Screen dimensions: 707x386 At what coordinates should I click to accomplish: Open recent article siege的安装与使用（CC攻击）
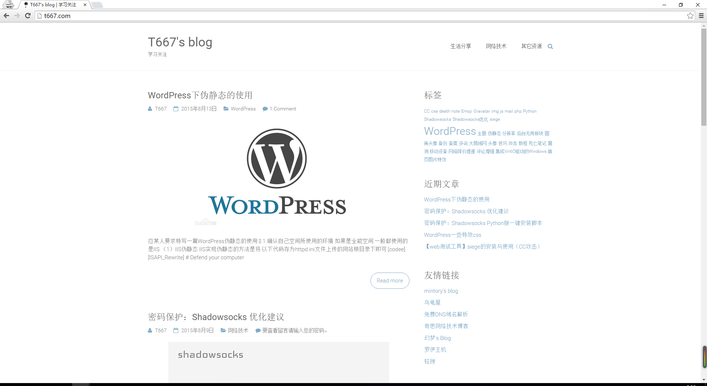[483, 246]
